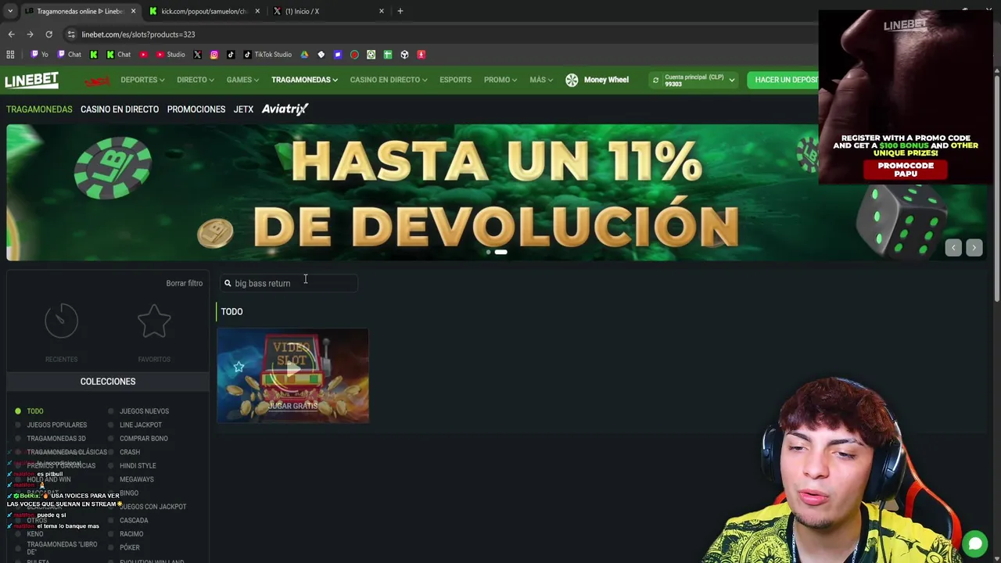Click the page vertical scrollbar
Screen dimensions: 1001x563
(x=996, y=188)
